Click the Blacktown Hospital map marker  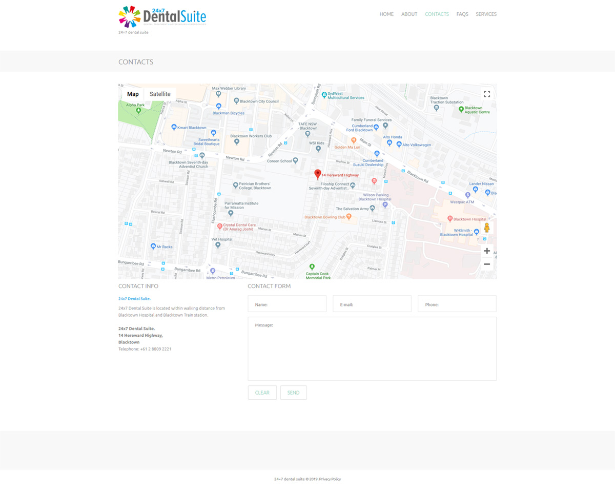coord(450,219)
